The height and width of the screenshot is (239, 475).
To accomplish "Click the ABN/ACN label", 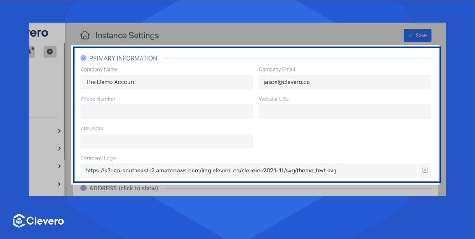I will 91,129.
